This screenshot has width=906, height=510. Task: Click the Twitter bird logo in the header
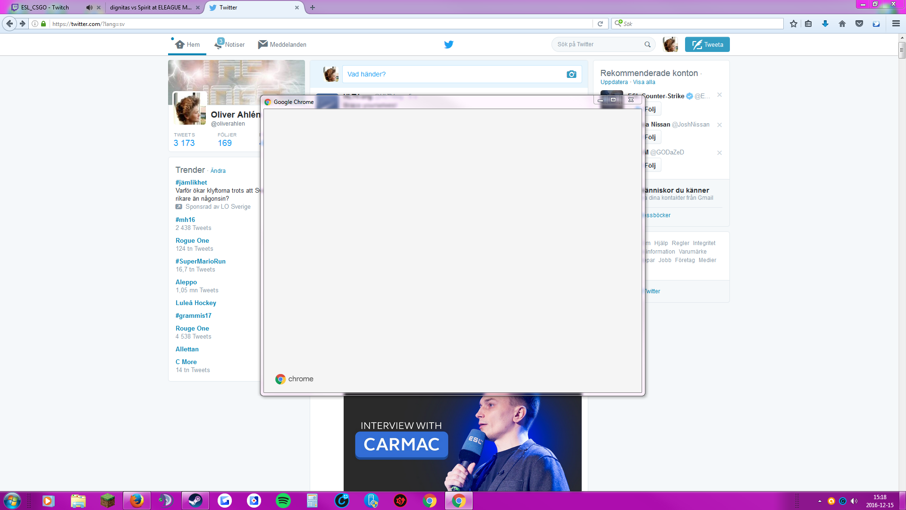(449, 44)
